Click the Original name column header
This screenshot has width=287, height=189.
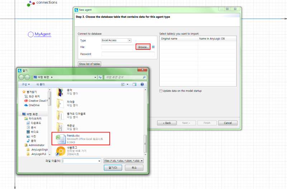coord(179,39)
